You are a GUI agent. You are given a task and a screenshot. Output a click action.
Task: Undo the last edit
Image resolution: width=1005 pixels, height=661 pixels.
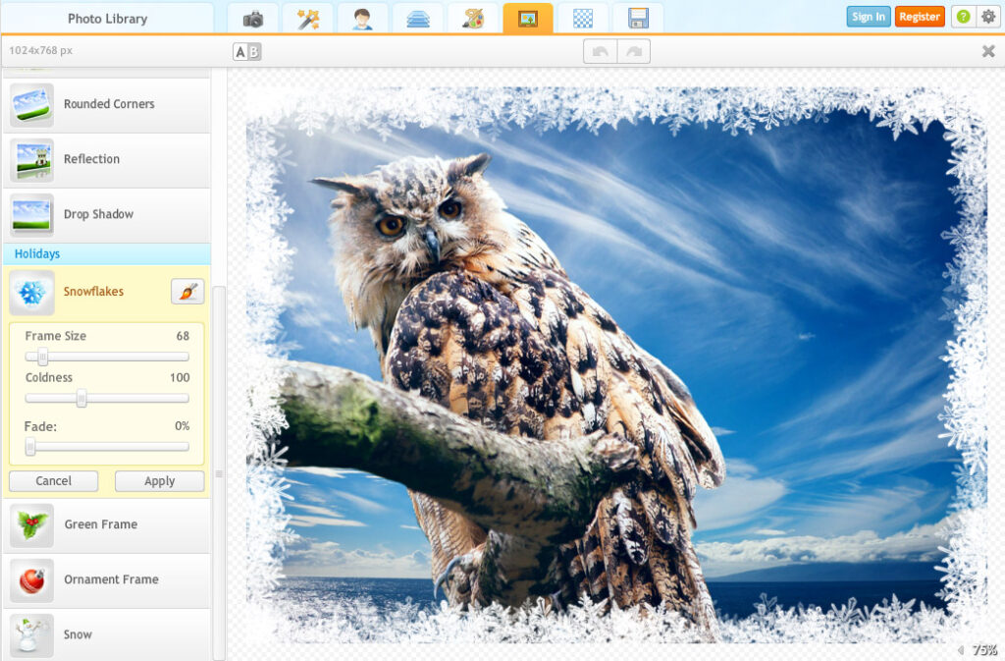599,50
